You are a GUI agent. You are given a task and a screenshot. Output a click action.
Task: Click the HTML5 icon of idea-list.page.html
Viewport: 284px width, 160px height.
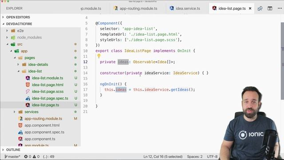pos(28,85)
